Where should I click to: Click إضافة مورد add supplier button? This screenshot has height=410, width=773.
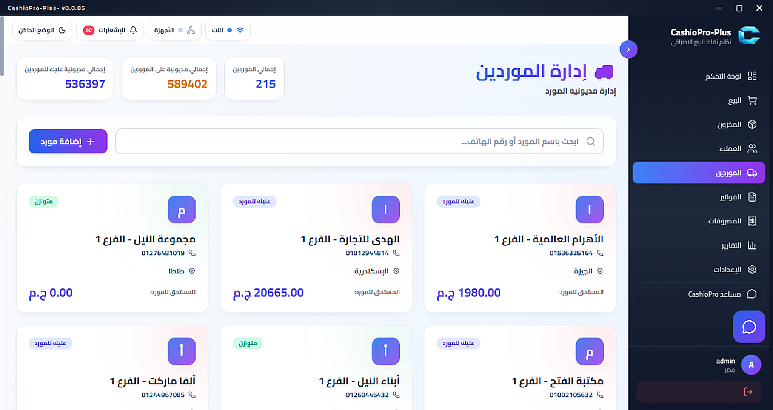click(68, 142)
